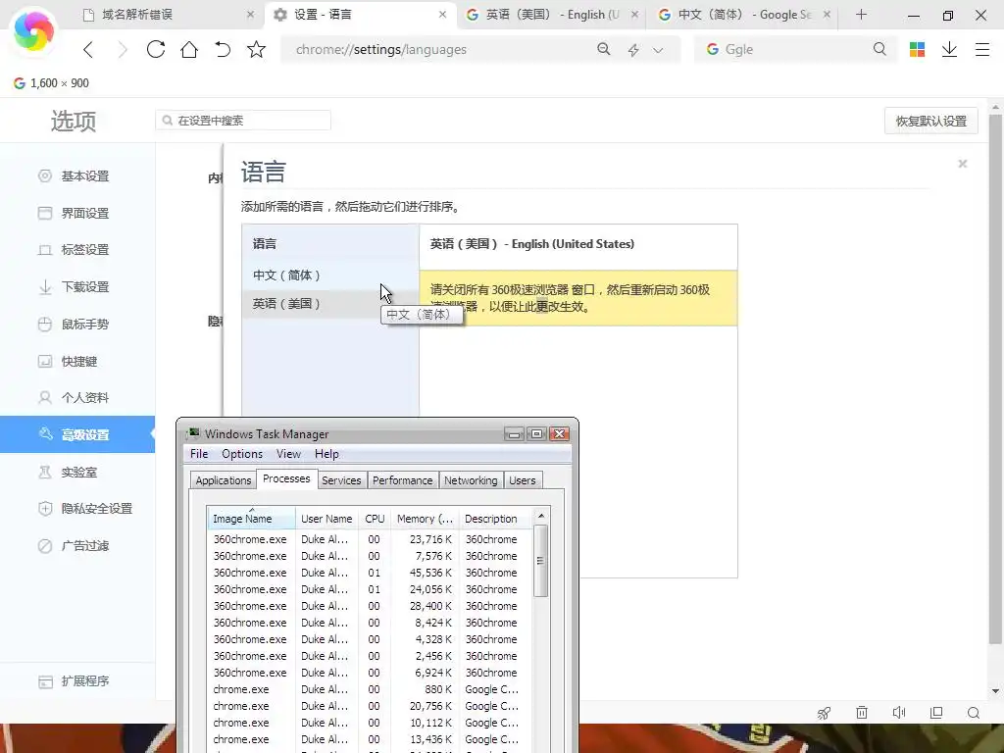
Task: Click the 360 browser logo
Action: 33,30
